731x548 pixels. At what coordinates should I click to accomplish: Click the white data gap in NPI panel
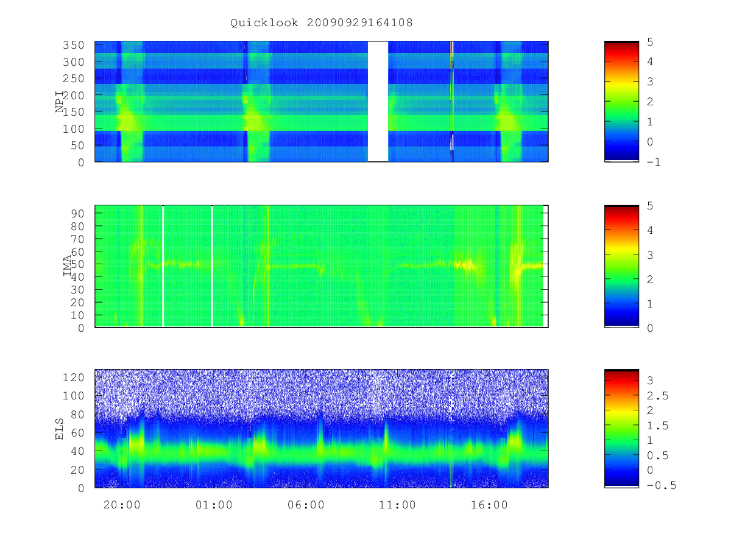(x=378, y=102)
